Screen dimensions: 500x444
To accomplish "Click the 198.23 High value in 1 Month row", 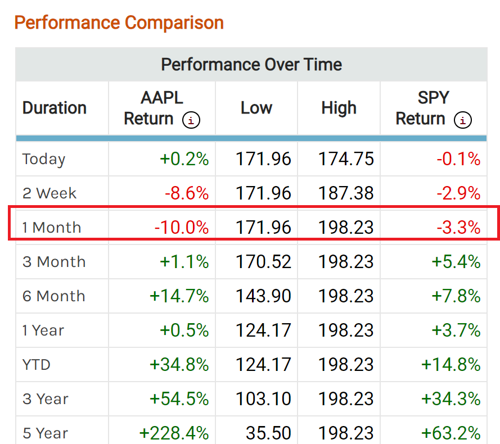I will click(x=346, y=227).
